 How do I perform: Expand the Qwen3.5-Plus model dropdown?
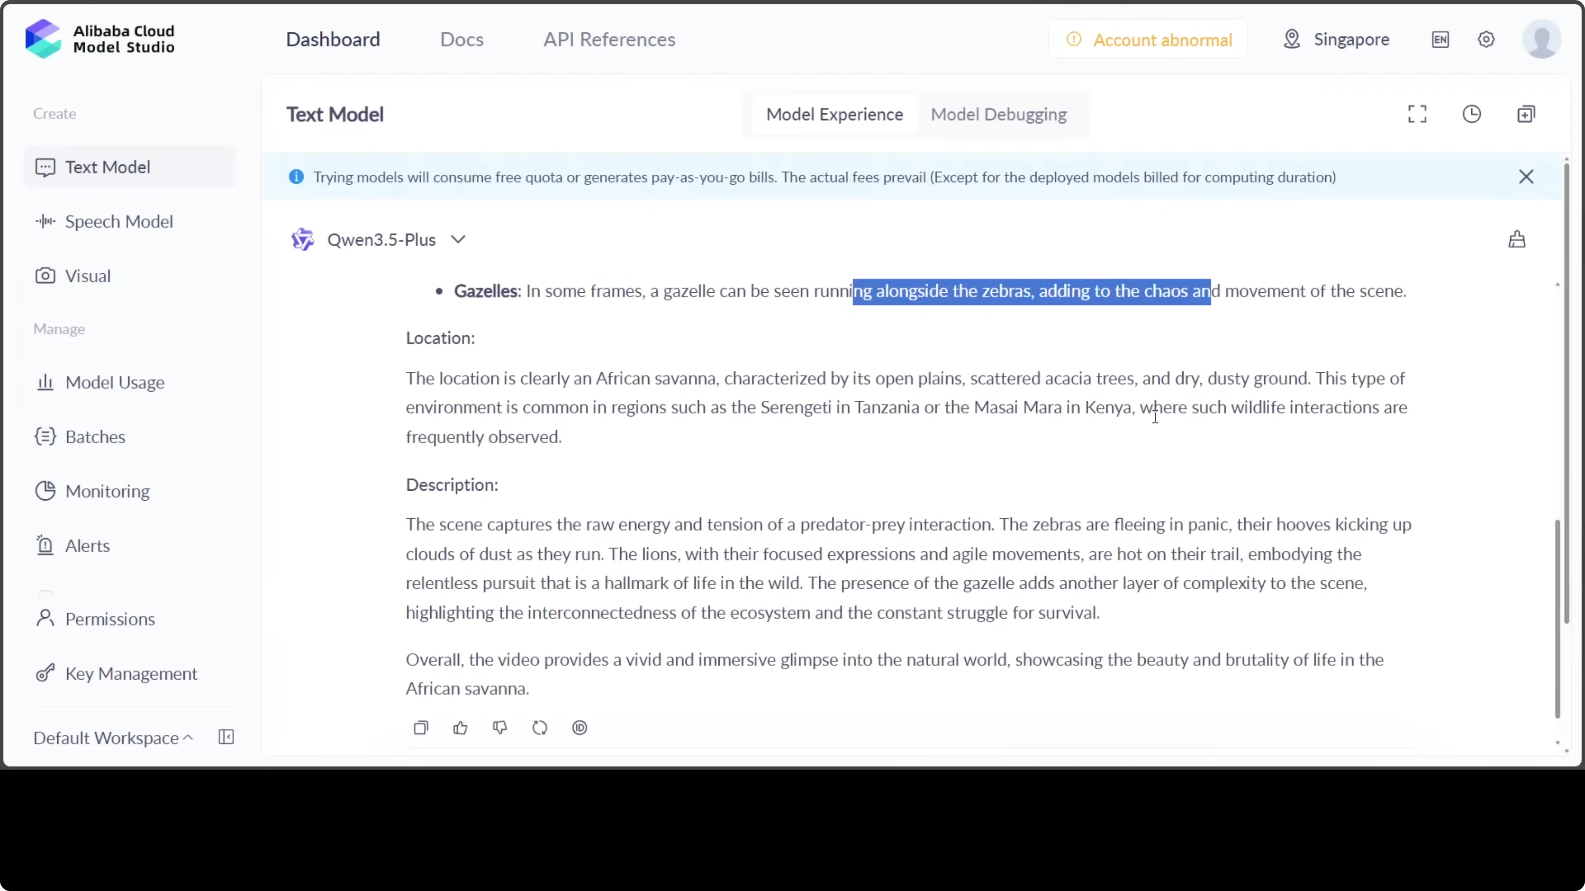tap(458, 239)
